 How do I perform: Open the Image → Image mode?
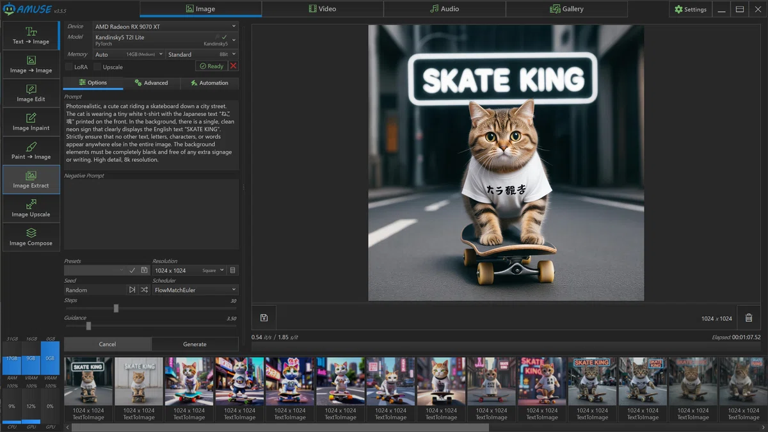pos(31,65)
